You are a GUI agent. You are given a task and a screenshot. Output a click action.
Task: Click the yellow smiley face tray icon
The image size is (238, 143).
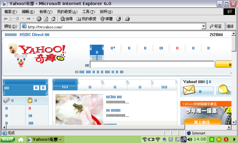click(219, 139)
